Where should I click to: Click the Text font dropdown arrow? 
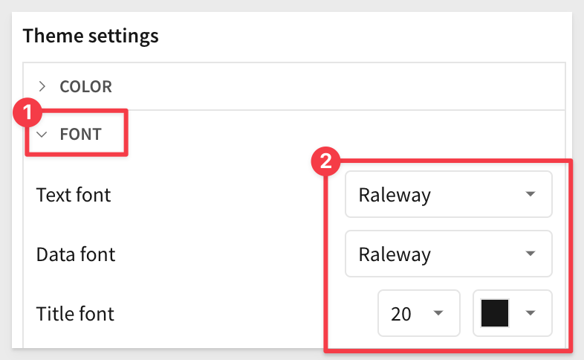click(x=531, y=194)
